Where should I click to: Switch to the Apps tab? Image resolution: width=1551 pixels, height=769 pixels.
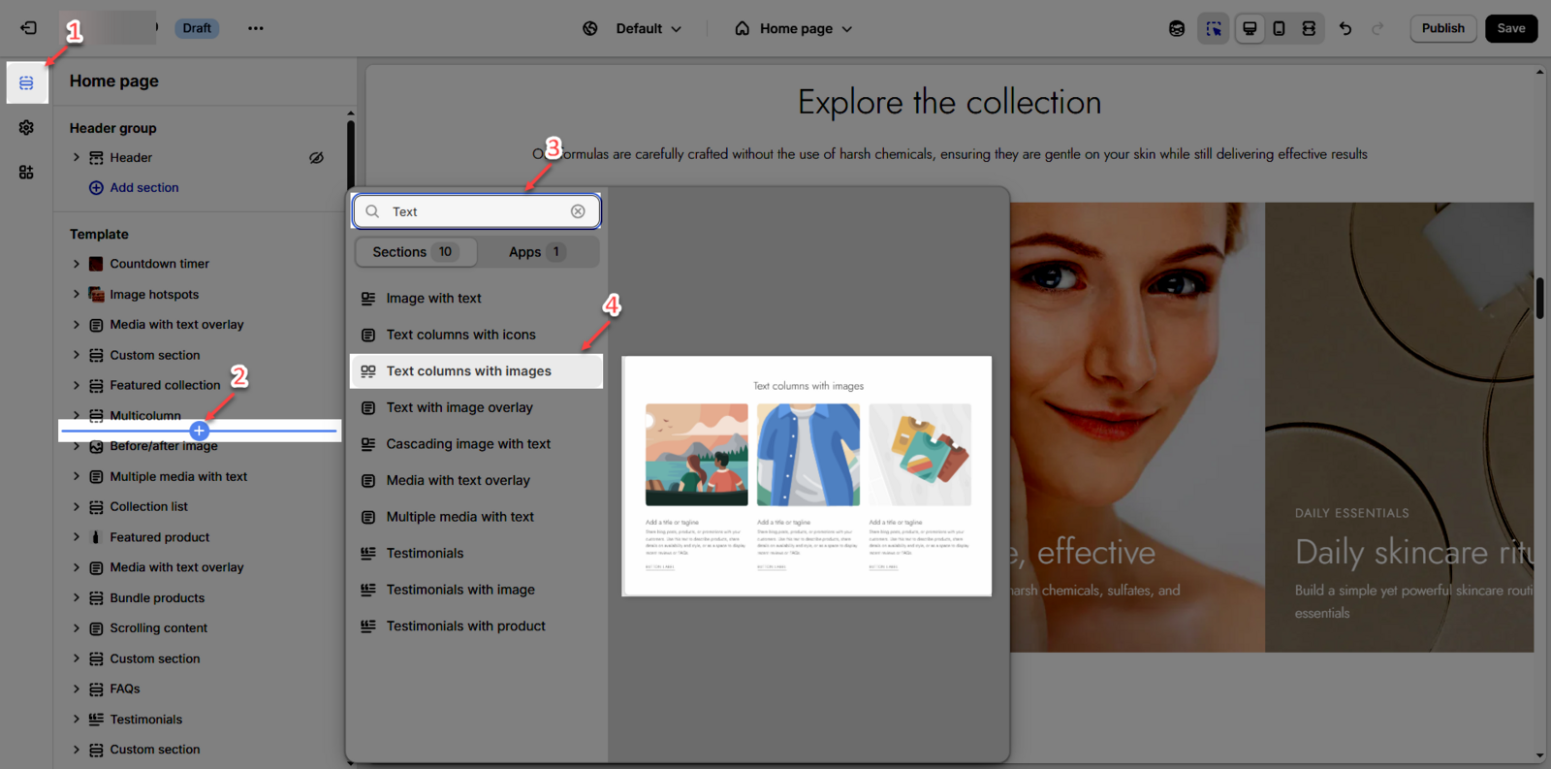[536, 252]
